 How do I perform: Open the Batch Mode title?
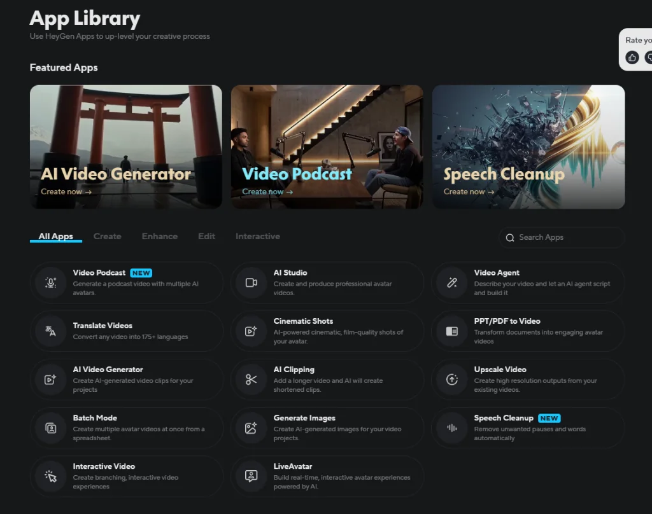tap(95, 417)
